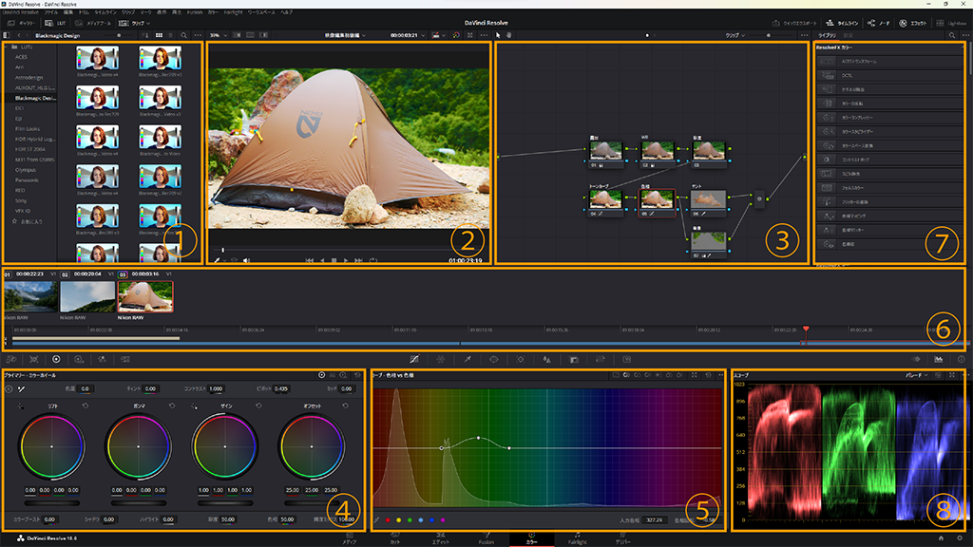The height and width of the screenshot is (547, 973).
Task: Switch to the ライブラリ tab in effects
Action: 827,35
